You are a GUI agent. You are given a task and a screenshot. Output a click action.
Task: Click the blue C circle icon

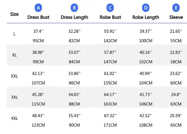tap(110, 8)
